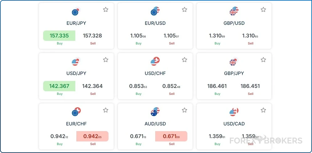Star the AUD/USD pair
Viewport: 312px width, 153px height.
(x=184, y=110)
